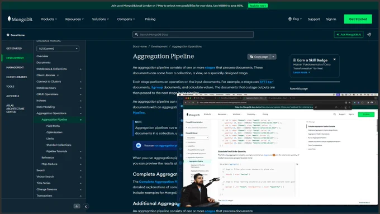
Task: Collapse the Aggregation Pipeline tree item
Action: [80, 120]
